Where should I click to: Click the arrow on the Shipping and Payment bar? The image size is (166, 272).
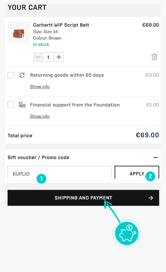pos(151,198)
